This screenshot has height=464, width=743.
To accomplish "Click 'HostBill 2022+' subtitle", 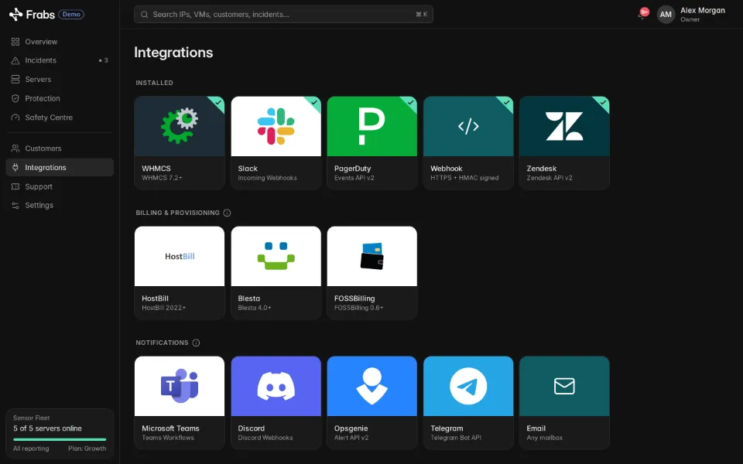I will coord(164,308).
